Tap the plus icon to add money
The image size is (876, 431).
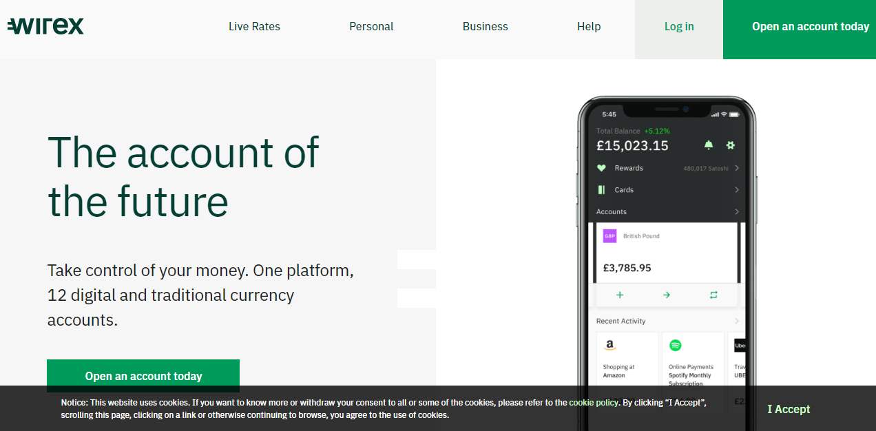point(619,295)
